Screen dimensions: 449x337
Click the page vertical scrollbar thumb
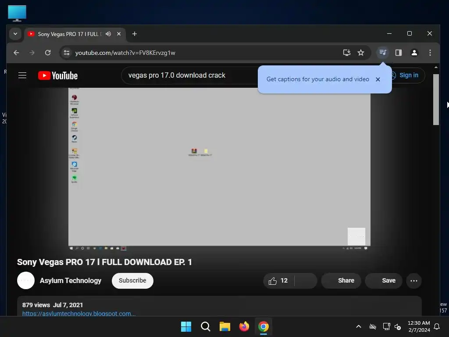click(436, 100)
